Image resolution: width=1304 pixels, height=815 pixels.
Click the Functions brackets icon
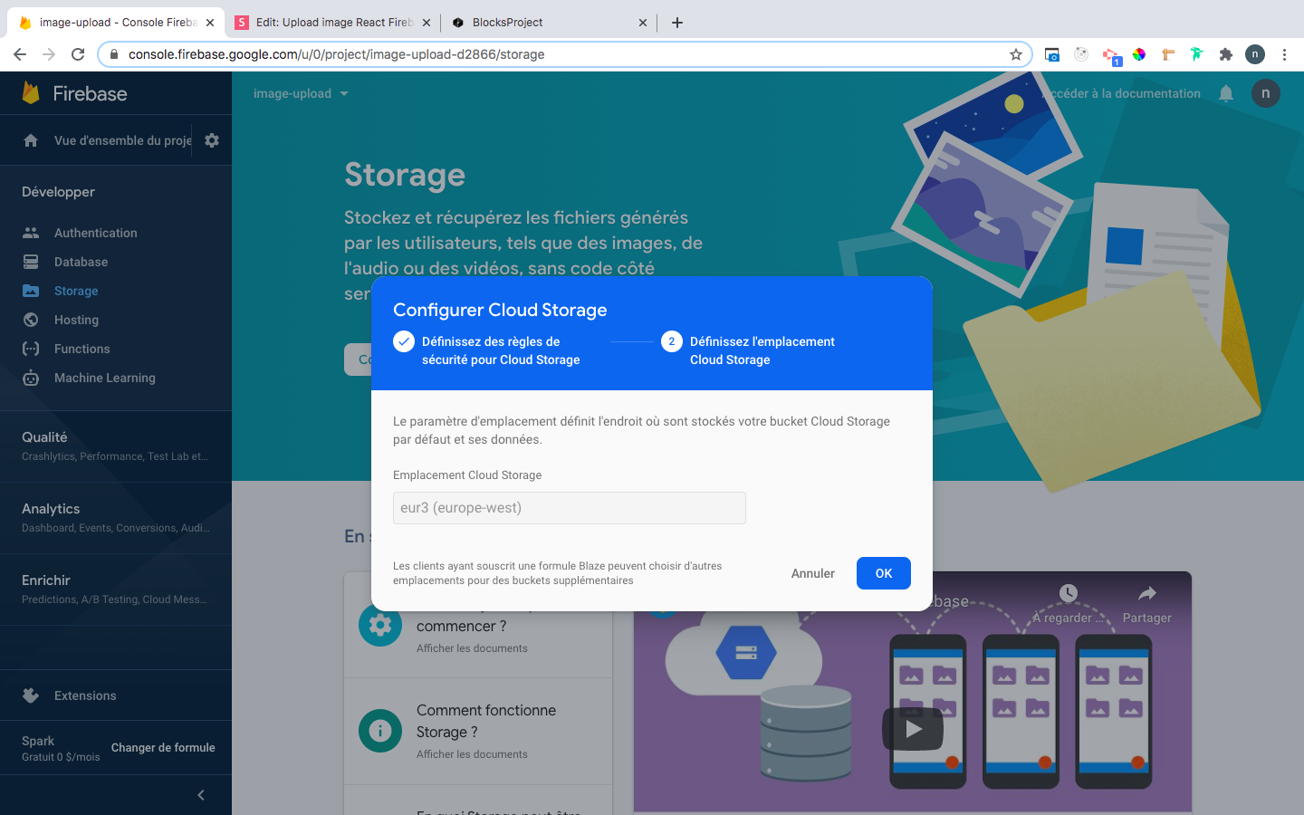point(31,349)
